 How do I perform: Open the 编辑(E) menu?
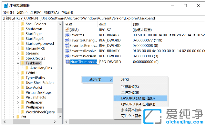[22, 13]
